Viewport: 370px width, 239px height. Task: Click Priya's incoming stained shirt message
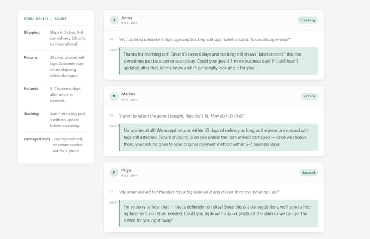click(199, 192)
